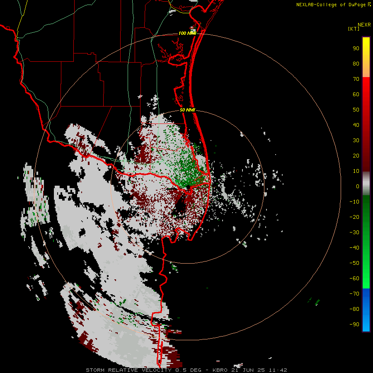Click the -50 value on velocity scale

(354, 263)
